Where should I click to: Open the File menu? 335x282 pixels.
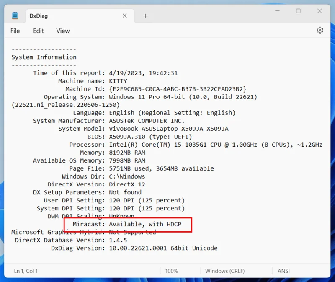coord(15,31)
